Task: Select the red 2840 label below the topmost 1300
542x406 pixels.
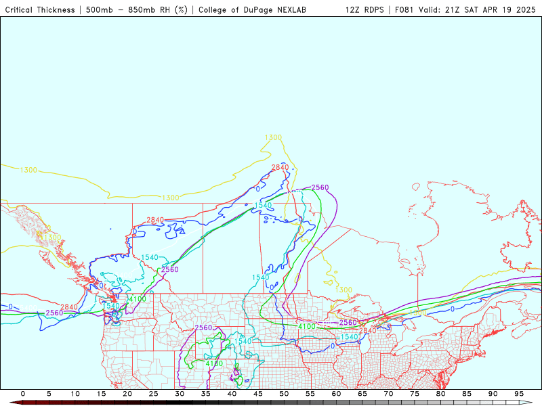Action: (280, 167)
